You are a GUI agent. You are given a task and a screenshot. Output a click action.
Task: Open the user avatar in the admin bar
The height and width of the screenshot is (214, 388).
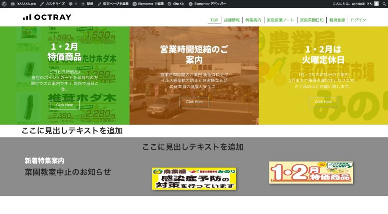376,4
